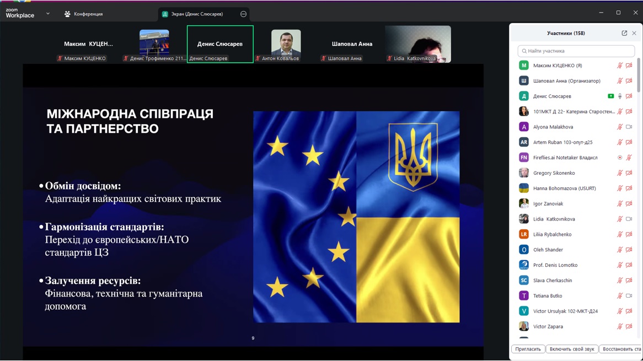Select the Экран (Денис Слюсарев) tab
Viewport: 643px width, 361px height.
coord(197,14)
